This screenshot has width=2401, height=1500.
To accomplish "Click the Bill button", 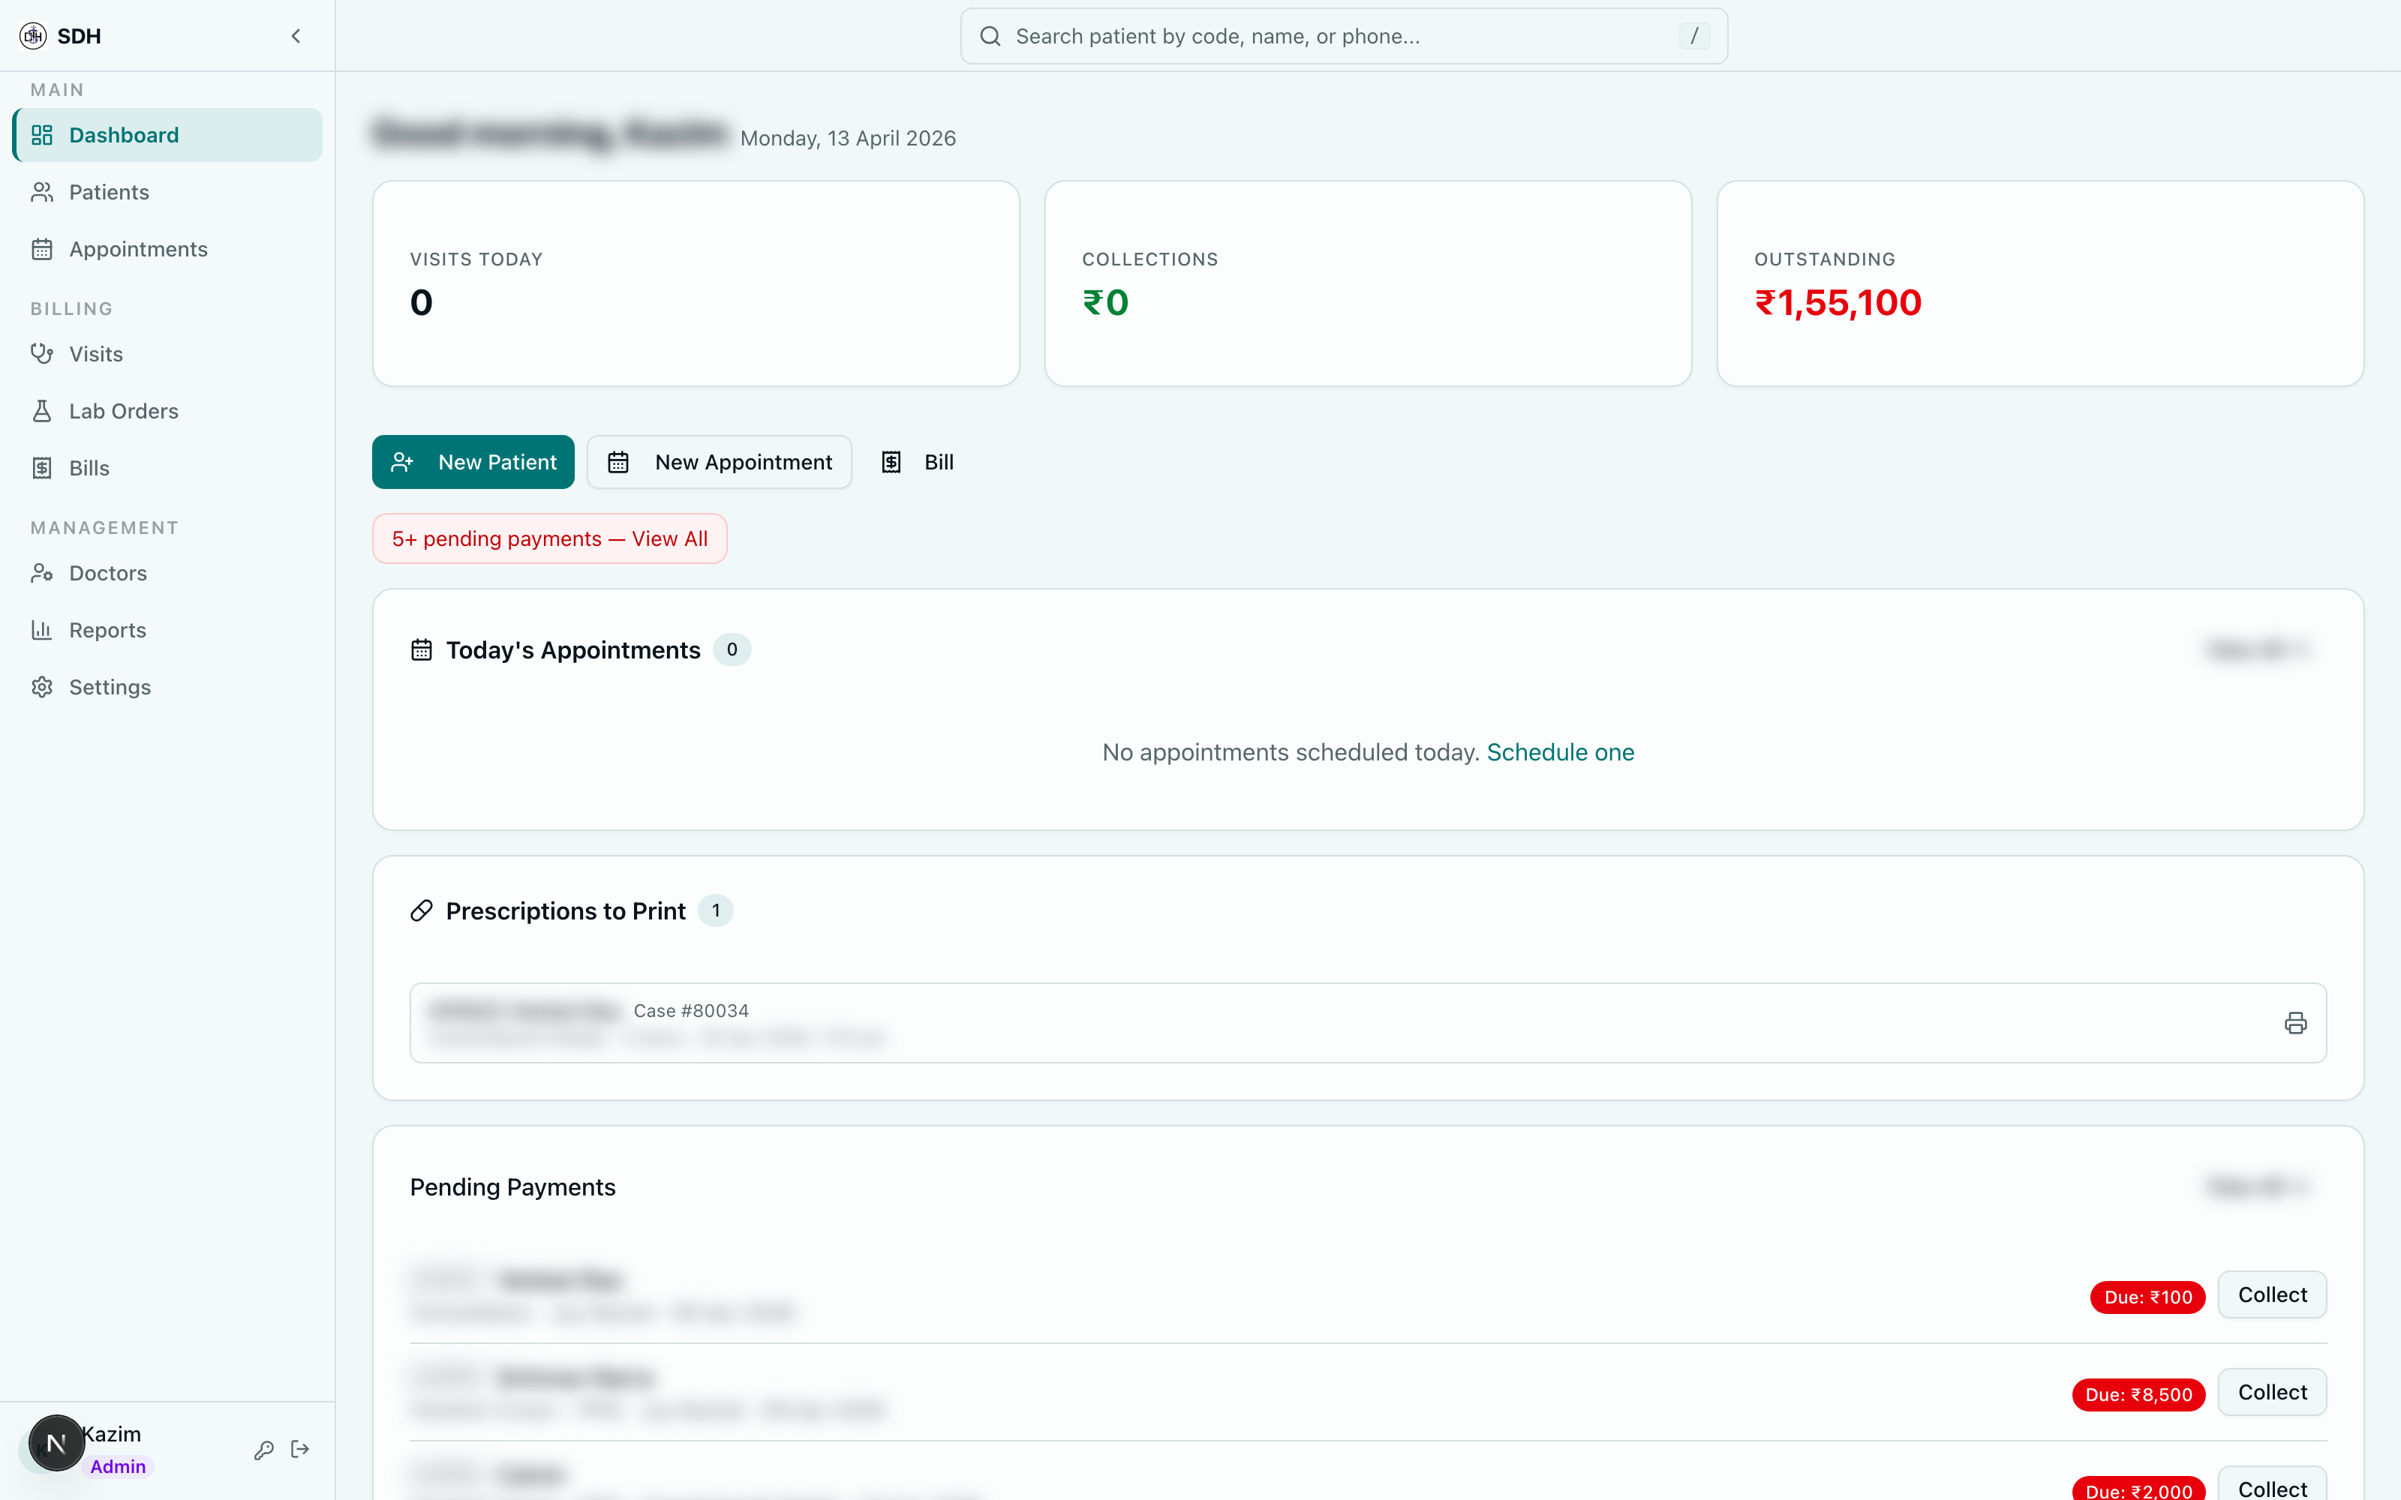I will (917, 462).
